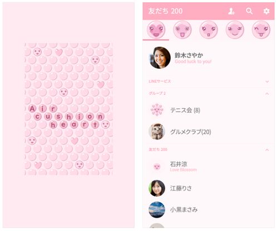Open friend 江藤りさ
This screenshot has height=231, width=278.
(x=209, y=188)
